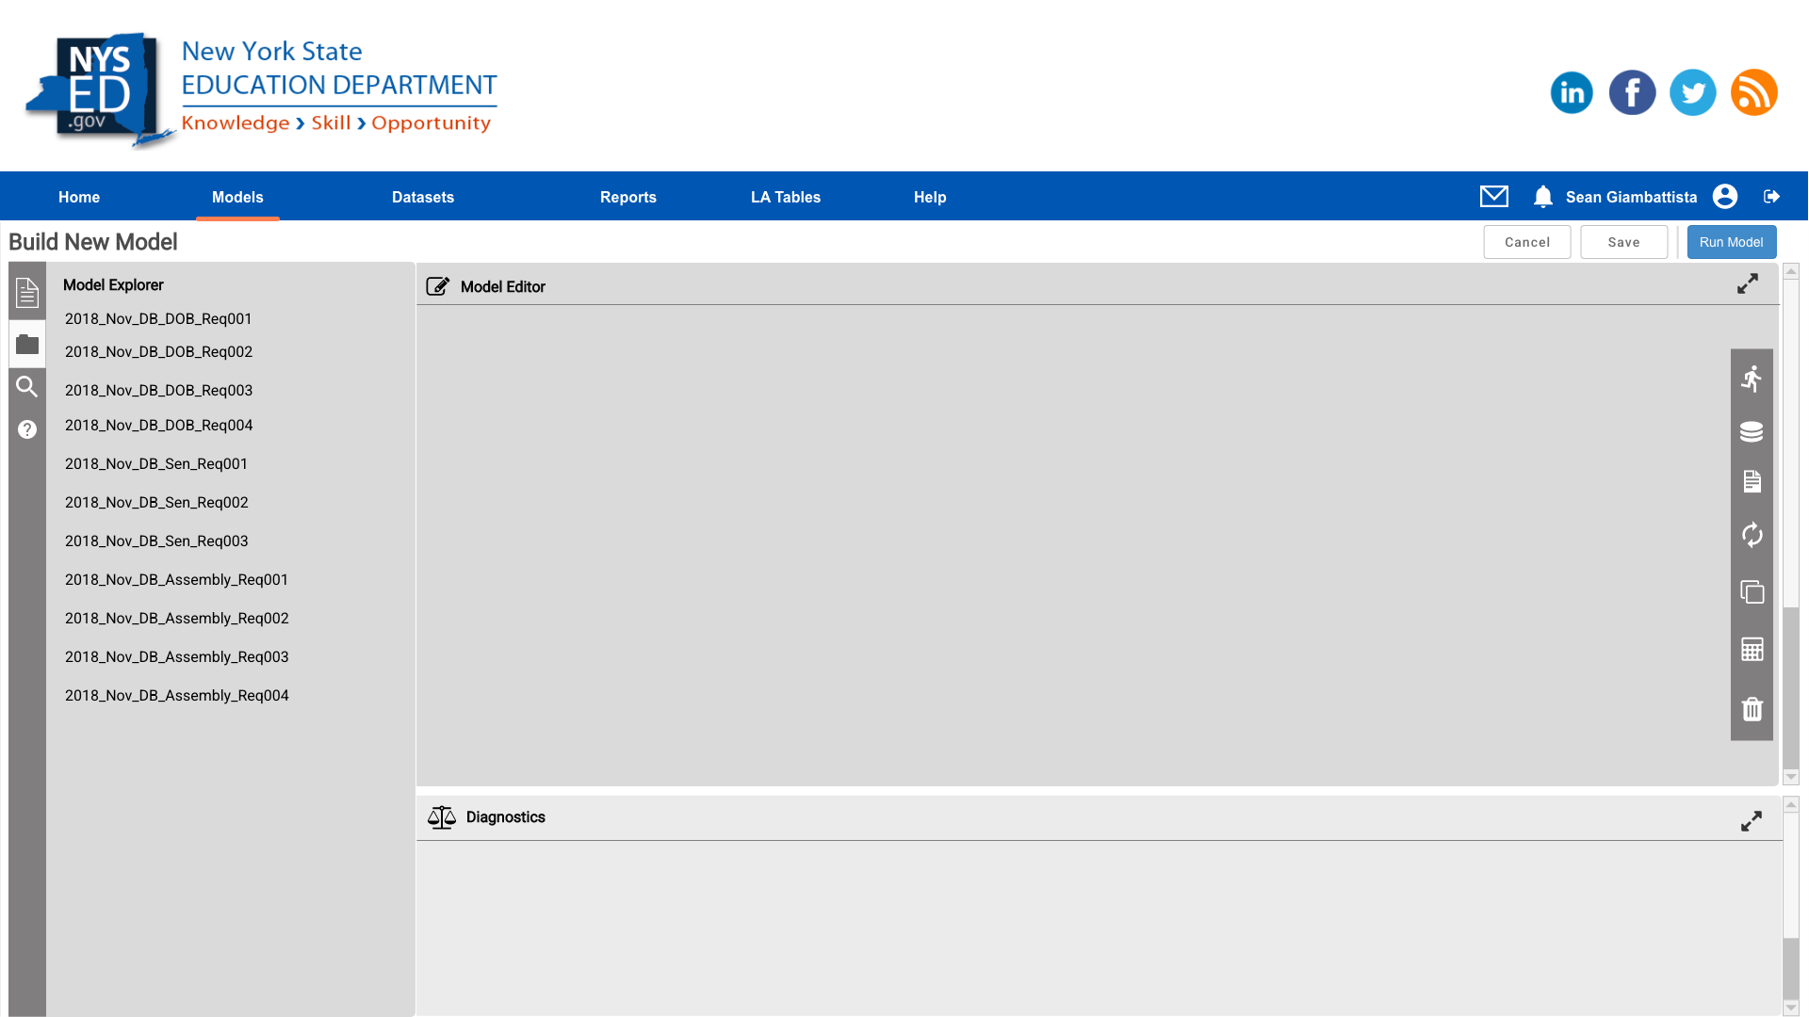Expand the Model Editor panel

[1748, 284]
